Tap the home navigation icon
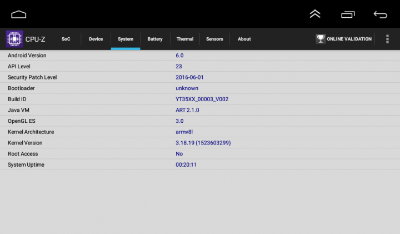Viewport: 400px width, 234px height. (x=19, y=14)
